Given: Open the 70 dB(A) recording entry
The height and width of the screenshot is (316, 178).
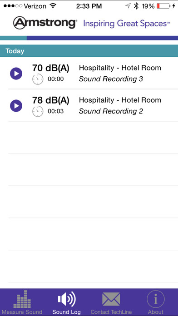Looking at the screenshot, I should pyautogui.click(x=93, y=73).
